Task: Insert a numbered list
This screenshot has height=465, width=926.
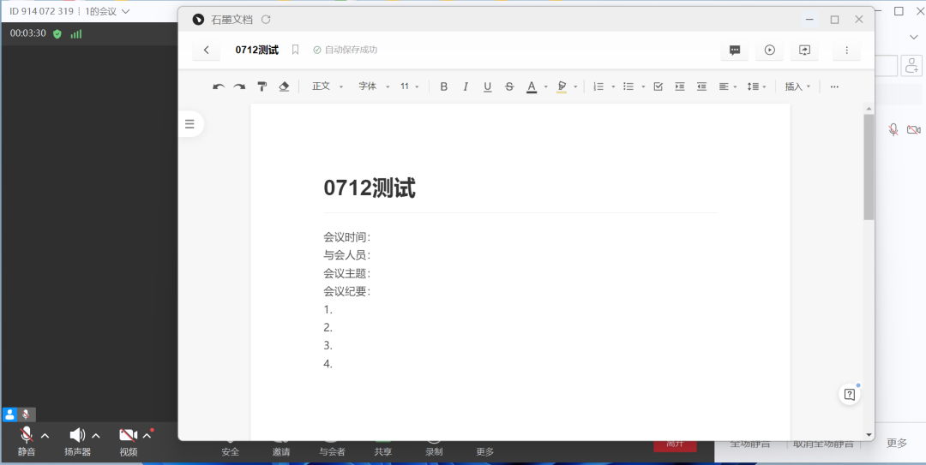Action: 598,86
